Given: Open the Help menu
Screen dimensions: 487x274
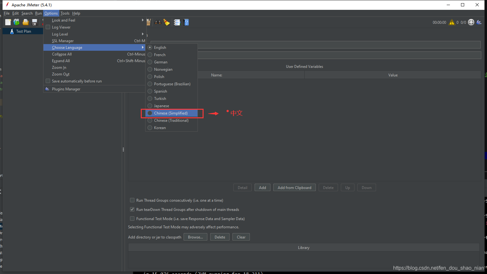Looking at the screenshot, I should tap(76, 13).
